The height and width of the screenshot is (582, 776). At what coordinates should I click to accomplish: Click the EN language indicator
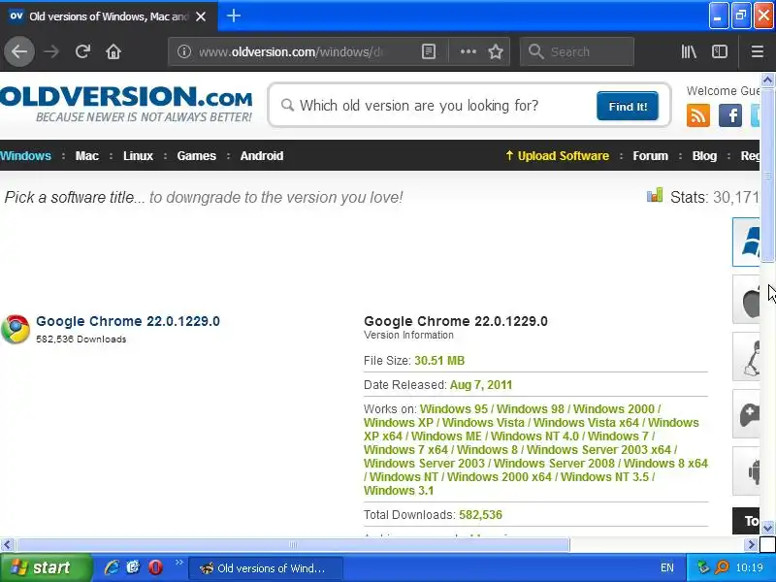666,567
